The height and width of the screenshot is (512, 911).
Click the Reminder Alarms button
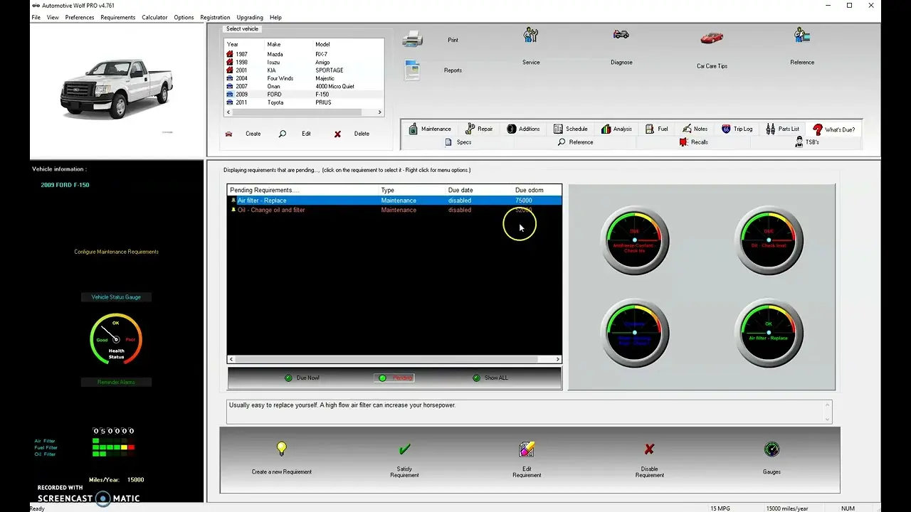tap(116, 382)
